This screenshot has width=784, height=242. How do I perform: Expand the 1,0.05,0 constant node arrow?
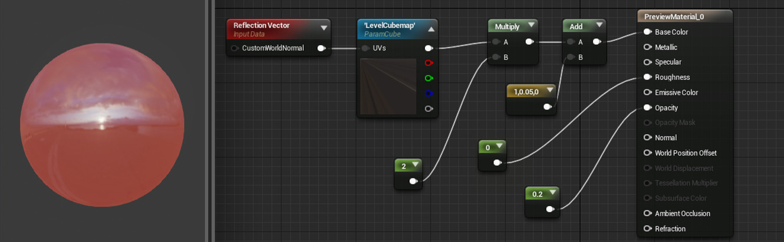(549, 90)
